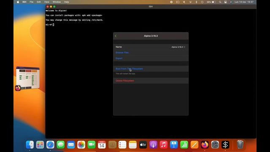Open the Window menu
The width and height of the screenshot is (270, 152).
click(57, 2)
